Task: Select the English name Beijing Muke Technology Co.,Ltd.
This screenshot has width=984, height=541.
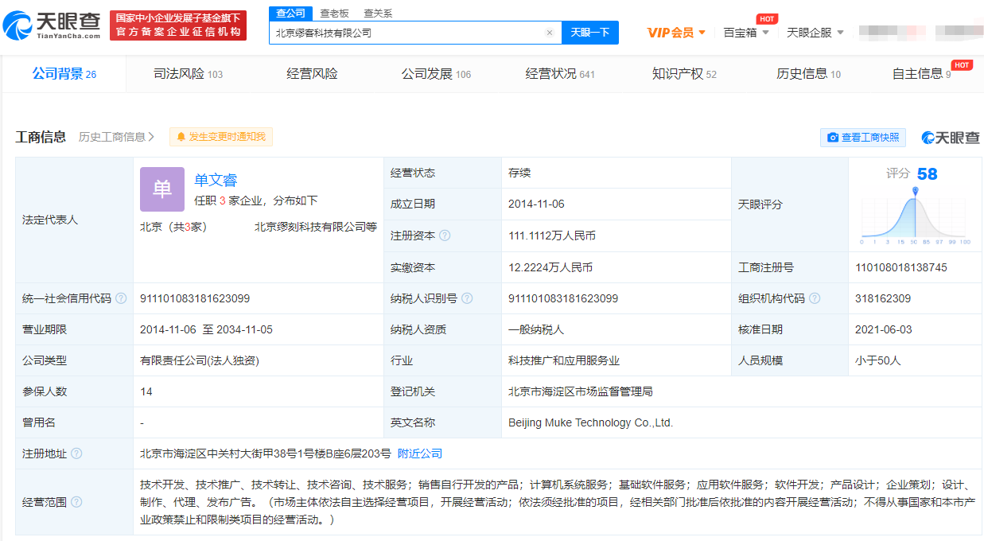Action: pyautogui.click(x=591, y=422)
